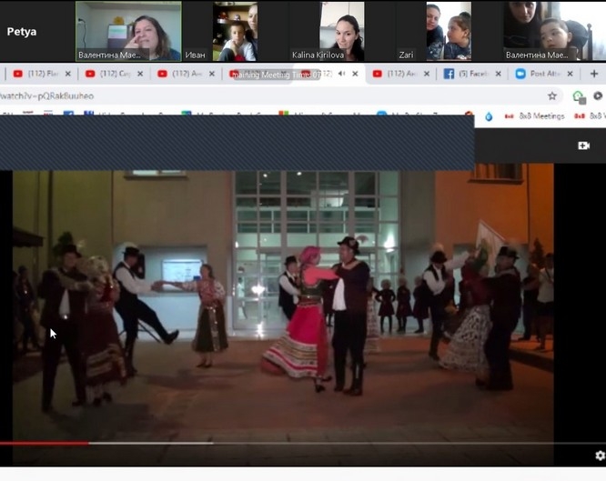Click the blue water drop bookmark icon
Image resolution: width=606 pixels, height=481 pixels.
pos(489,116)
